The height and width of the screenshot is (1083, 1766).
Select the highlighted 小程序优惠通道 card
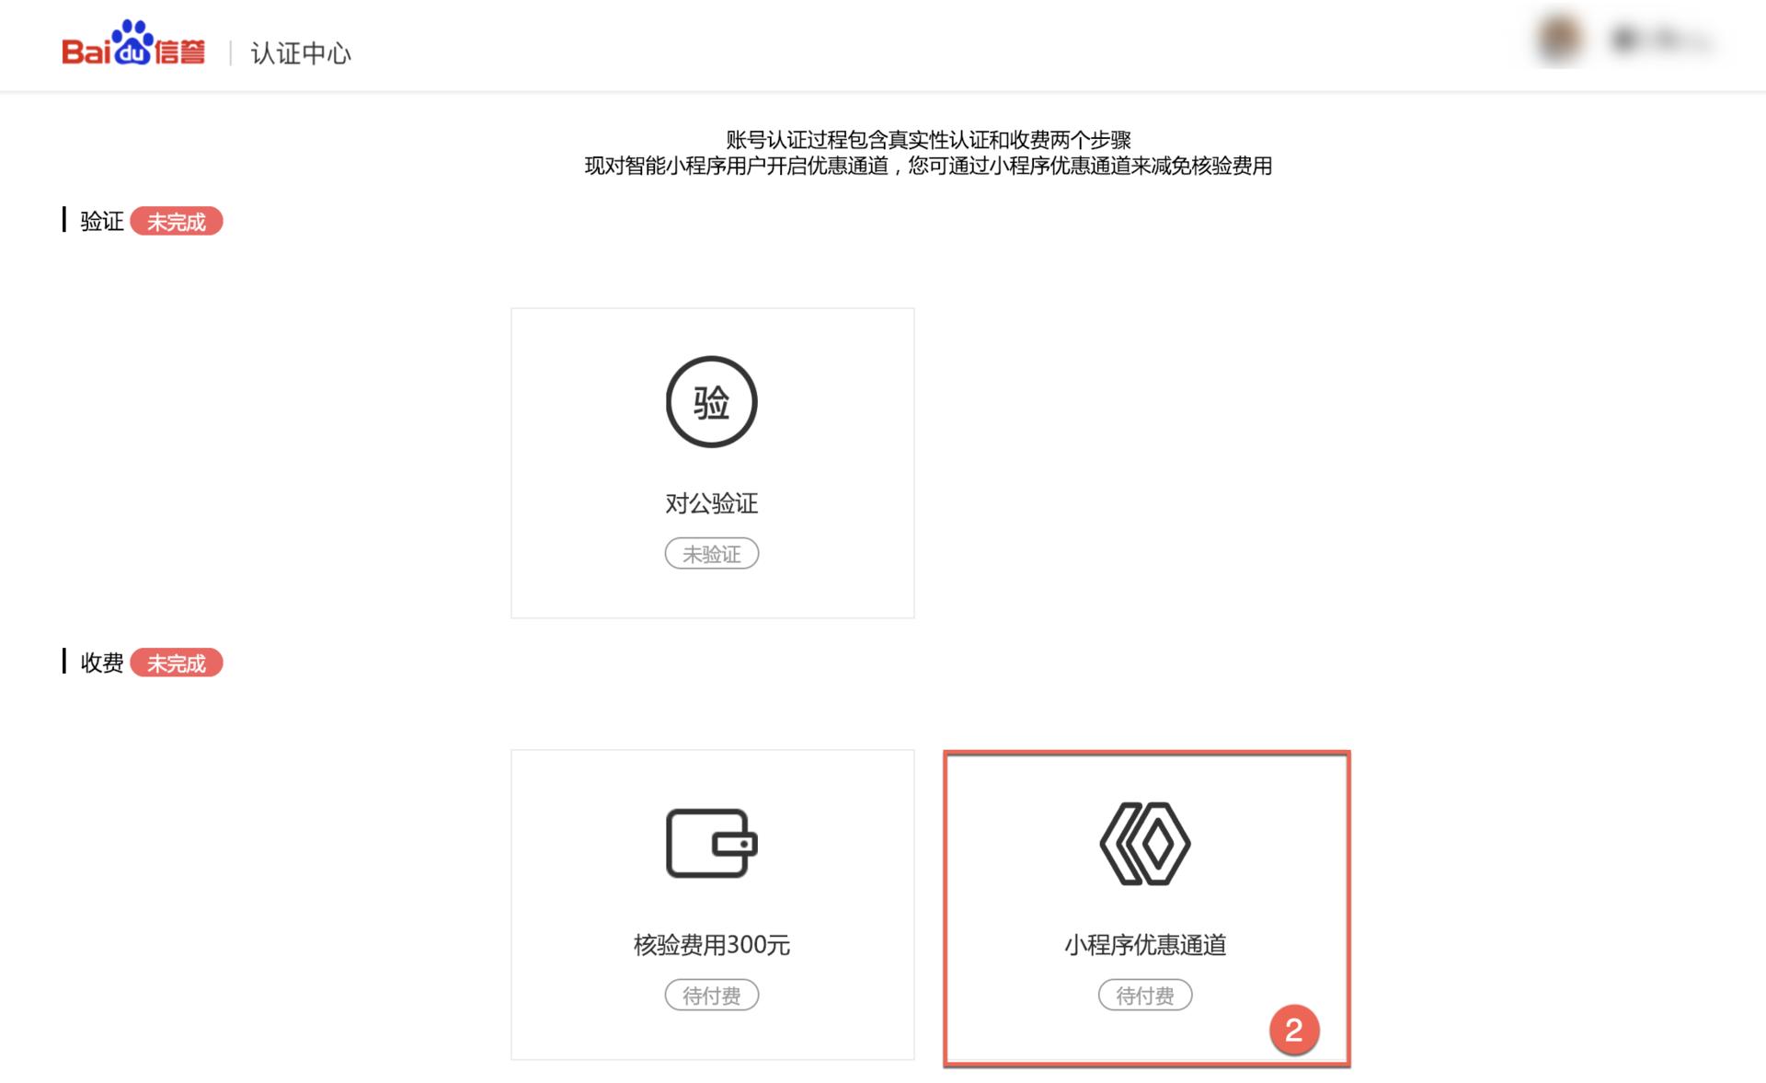[x=1143, y=904]
